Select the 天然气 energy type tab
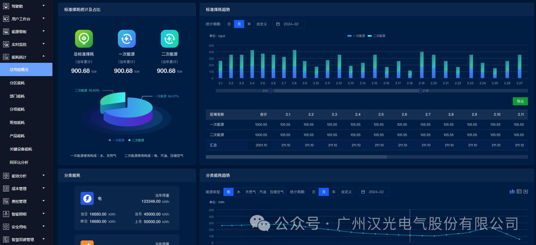Image resolution: width=536 pixels, height=245 pixels. tap(250, 192)
